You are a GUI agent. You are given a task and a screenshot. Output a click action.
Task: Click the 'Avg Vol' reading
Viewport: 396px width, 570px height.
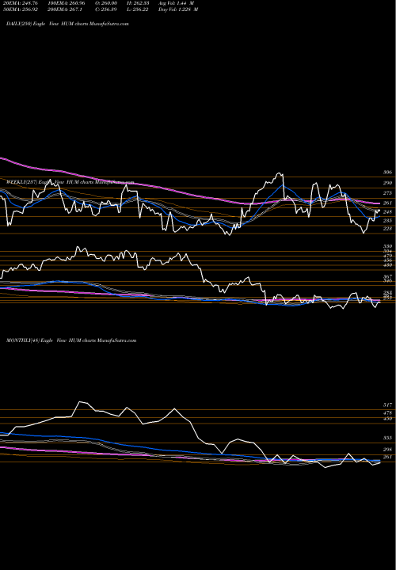point(177,3)
